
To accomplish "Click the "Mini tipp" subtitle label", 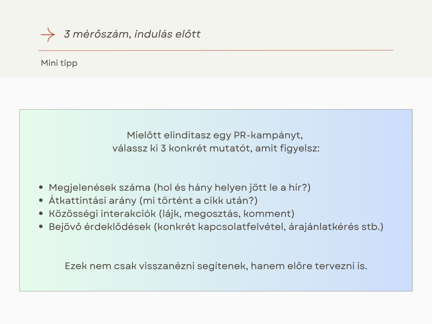I will pos(59,63).
